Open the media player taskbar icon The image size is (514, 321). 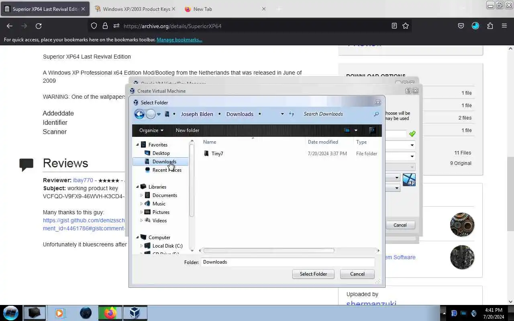pos(60,313)
